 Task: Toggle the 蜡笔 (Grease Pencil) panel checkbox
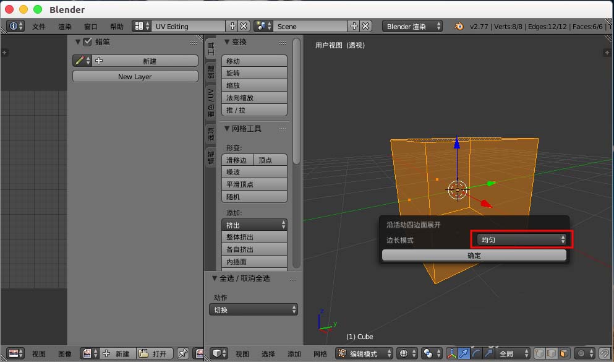pos(86,41)
